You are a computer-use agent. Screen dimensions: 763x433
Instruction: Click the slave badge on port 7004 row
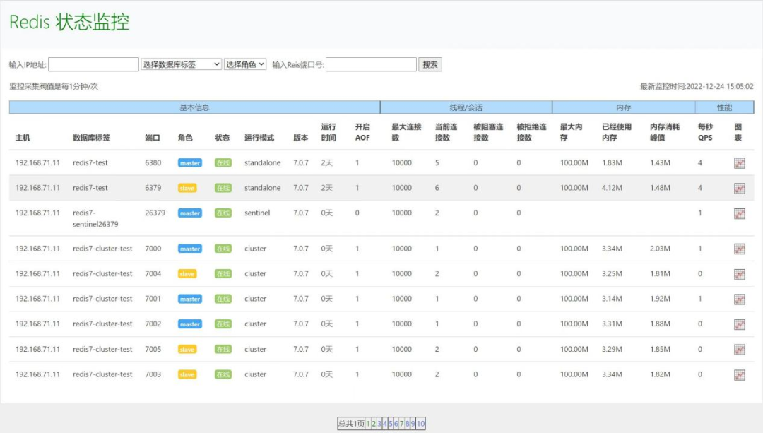[187, 273]
